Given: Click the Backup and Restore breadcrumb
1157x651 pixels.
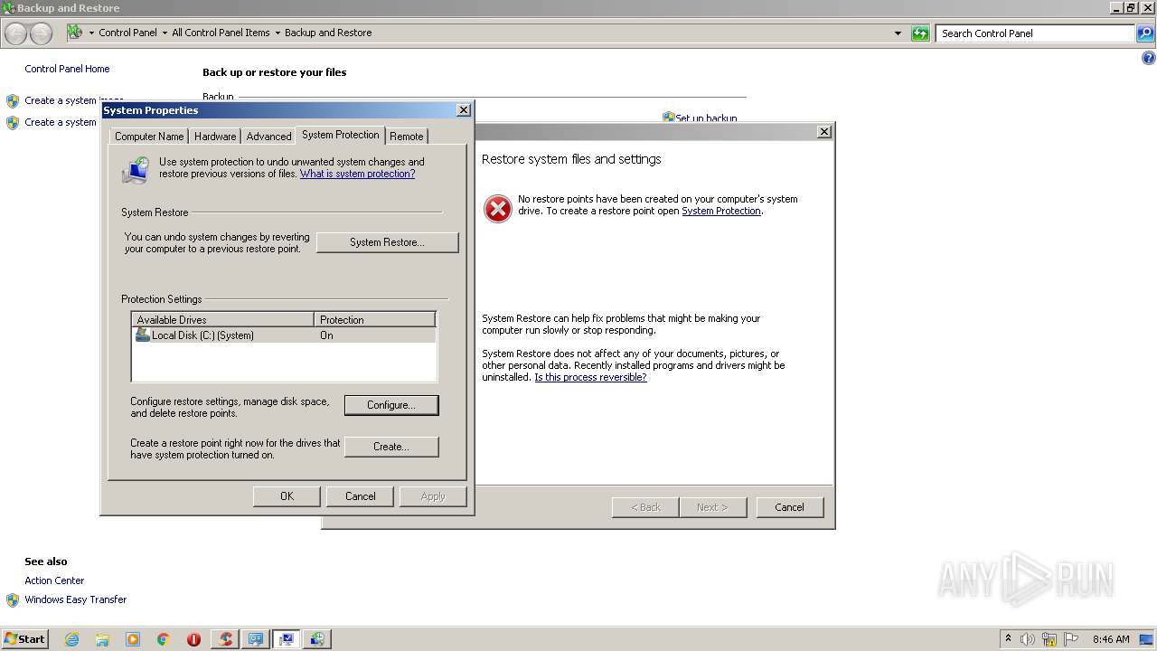Looking at the screenshot, I should 328,33.
